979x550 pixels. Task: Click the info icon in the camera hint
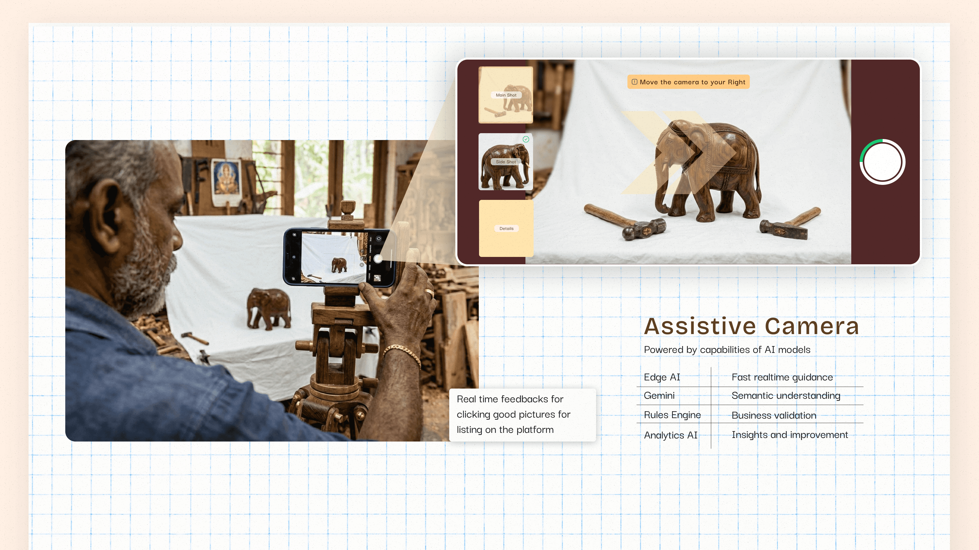pos(634,81)
